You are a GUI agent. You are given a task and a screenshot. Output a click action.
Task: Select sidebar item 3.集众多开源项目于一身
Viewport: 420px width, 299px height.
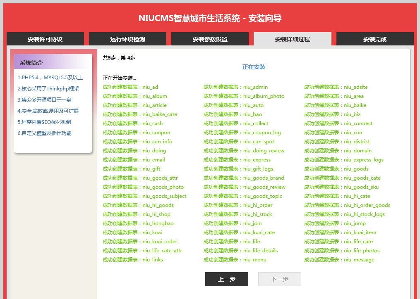pos(44,100)
